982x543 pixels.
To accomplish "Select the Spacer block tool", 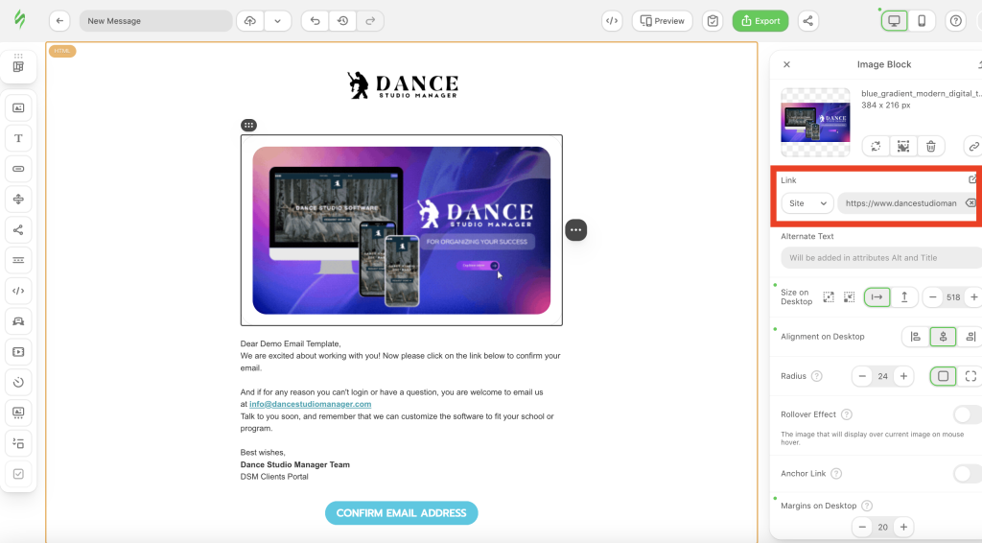I will (x=18, y=200).
